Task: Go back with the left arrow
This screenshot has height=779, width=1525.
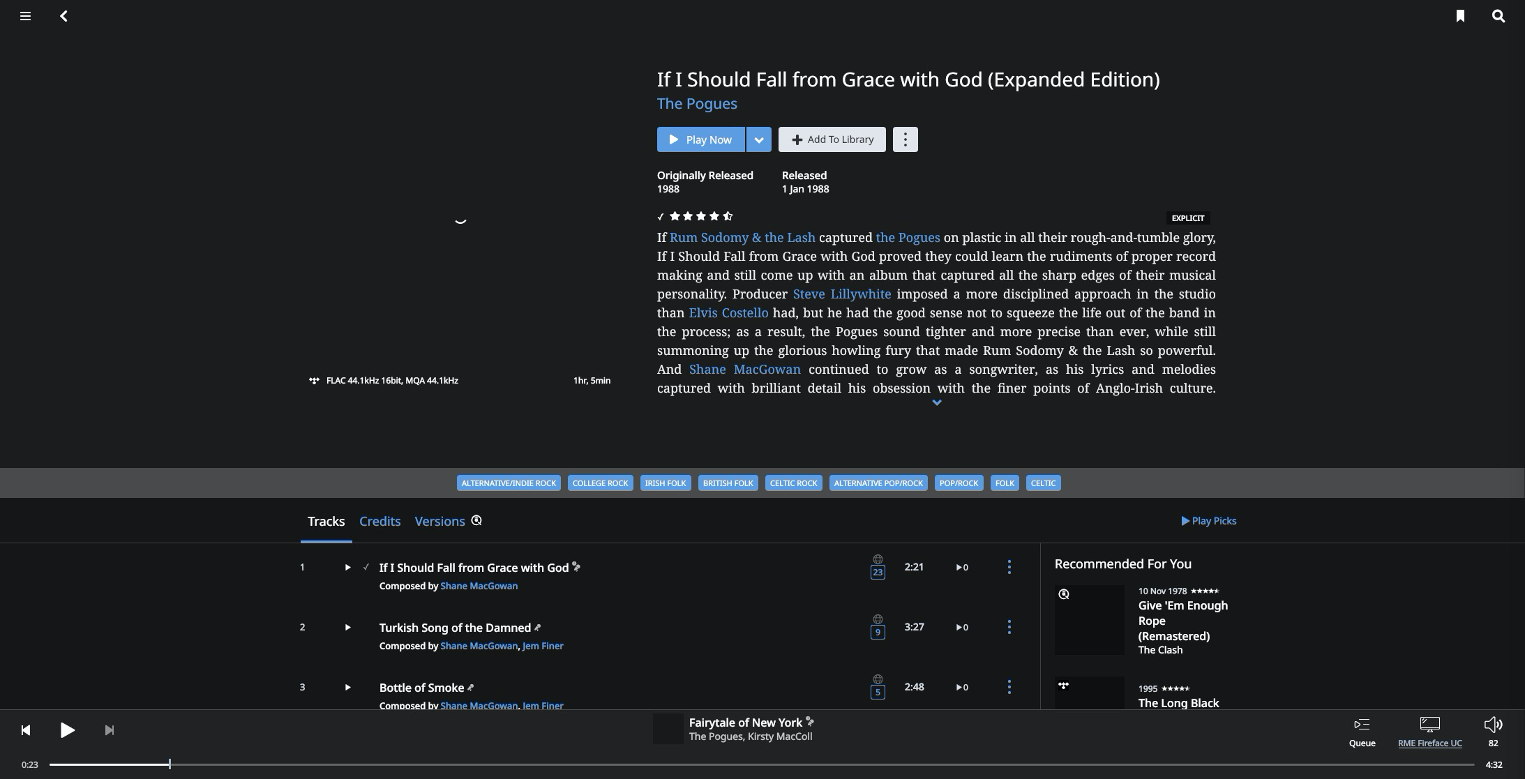Action: (63, 16)
